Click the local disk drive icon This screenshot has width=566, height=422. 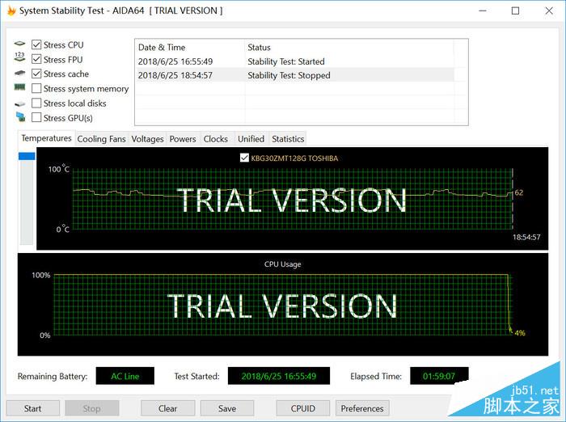20,104
